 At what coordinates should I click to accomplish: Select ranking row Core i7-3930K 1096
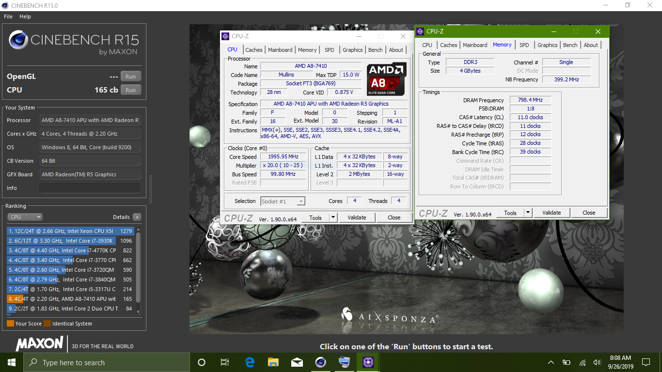click(71, 241)
